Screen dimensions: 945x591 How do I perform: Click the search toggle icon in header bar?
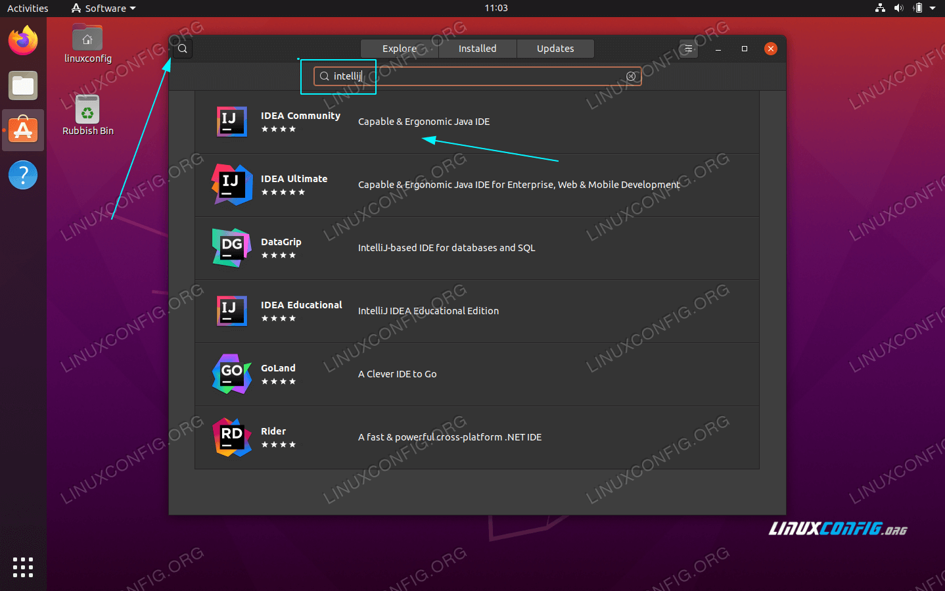click(183, 49)
